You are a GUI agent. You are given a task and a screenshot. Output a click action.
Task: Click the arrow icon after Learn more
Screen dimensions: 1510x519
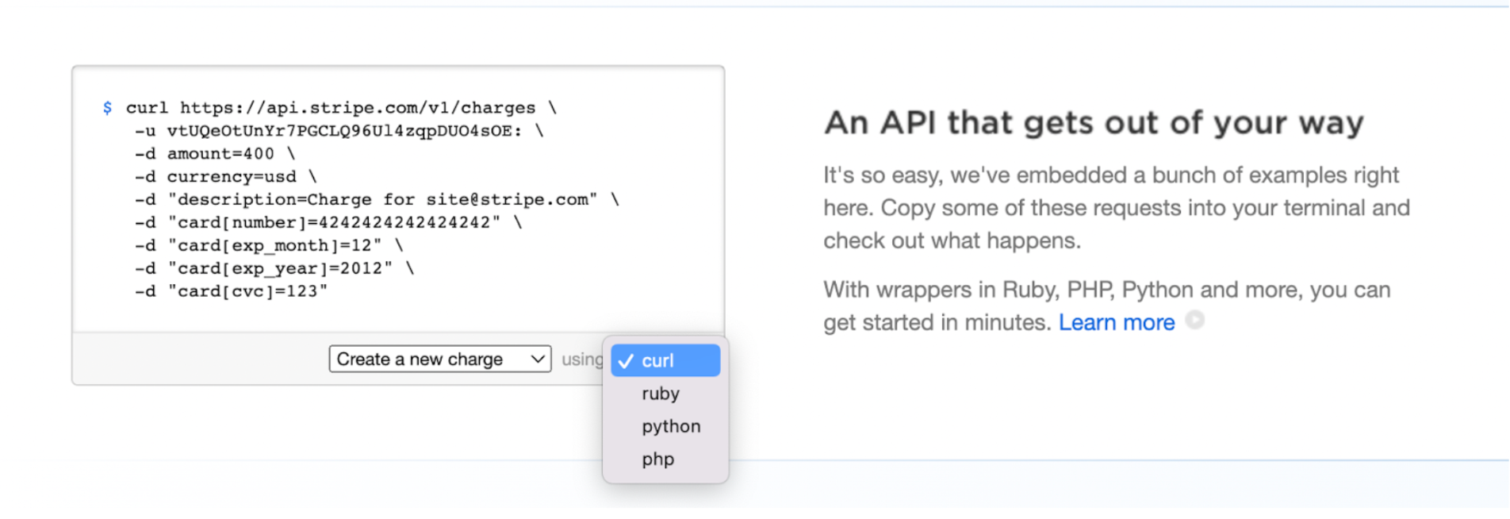[x=1194, y=320]
